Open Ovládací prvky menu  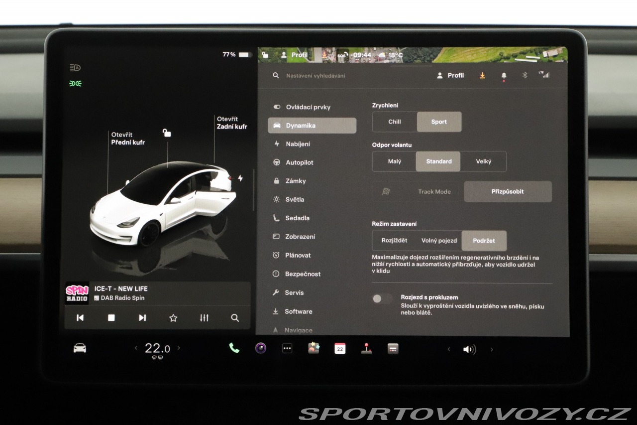click(312, 107)
